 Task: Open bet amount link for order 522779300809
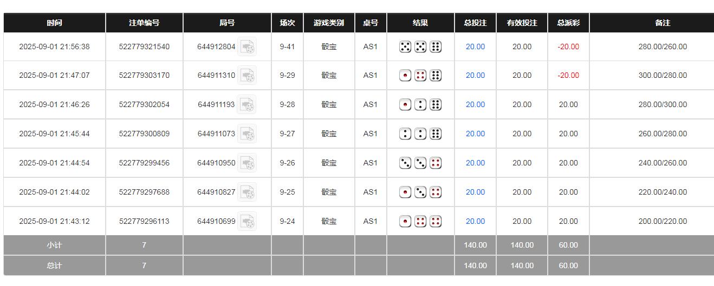pyautogui.click(x=475, y=134)
